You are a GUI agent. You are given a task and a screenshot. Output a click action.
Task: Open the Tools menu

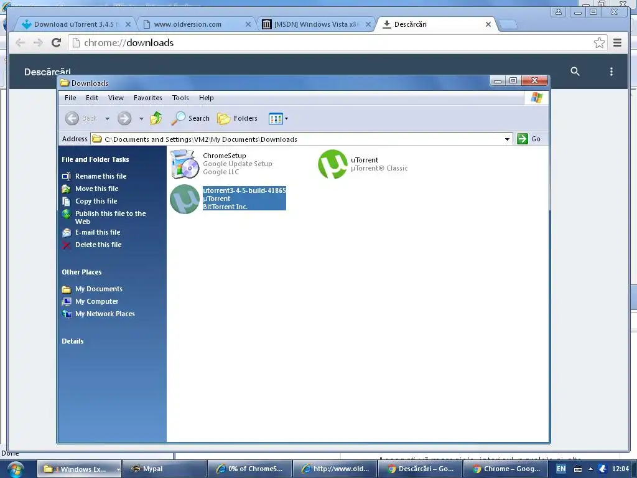pos(180,98)
